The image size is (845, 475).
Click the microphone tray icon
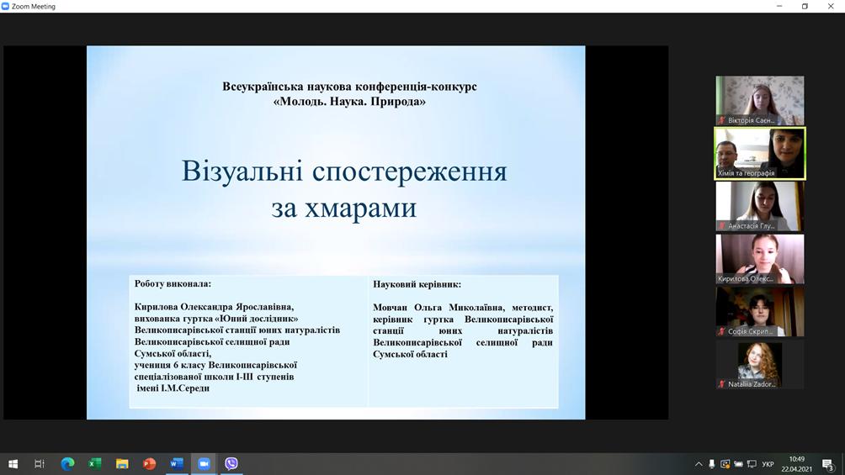click(x=712, y=464)
